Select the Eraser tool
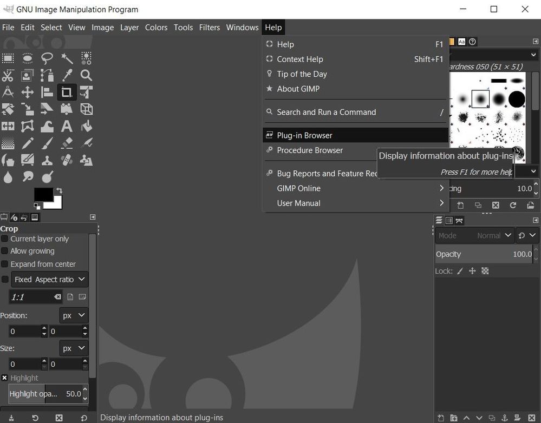Image resolution: width=541 pixels, height=423 pixels. (67, 143)
